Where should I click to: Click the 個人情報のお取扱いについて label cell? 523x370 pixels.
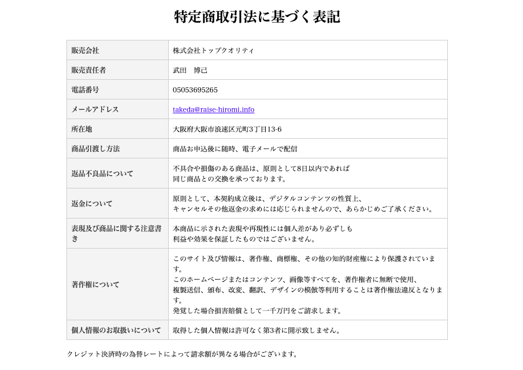(x=118, y=330)
